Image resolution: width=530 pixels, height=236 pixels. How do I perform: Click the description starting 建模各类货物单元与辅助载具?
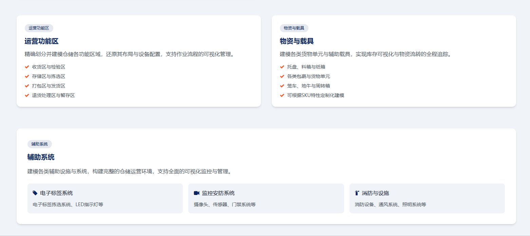366,54
